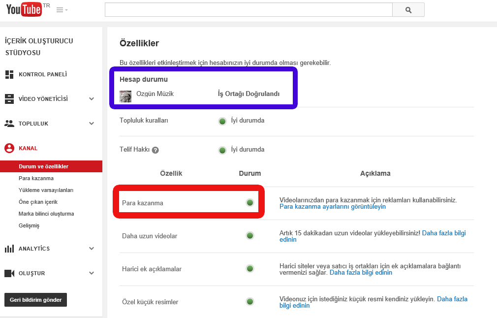This screenshot has height=318, width=497.
Task: Click green status dot for Harici ek açıklamalar
Action: pyautogui.click(x=250, y=269)
